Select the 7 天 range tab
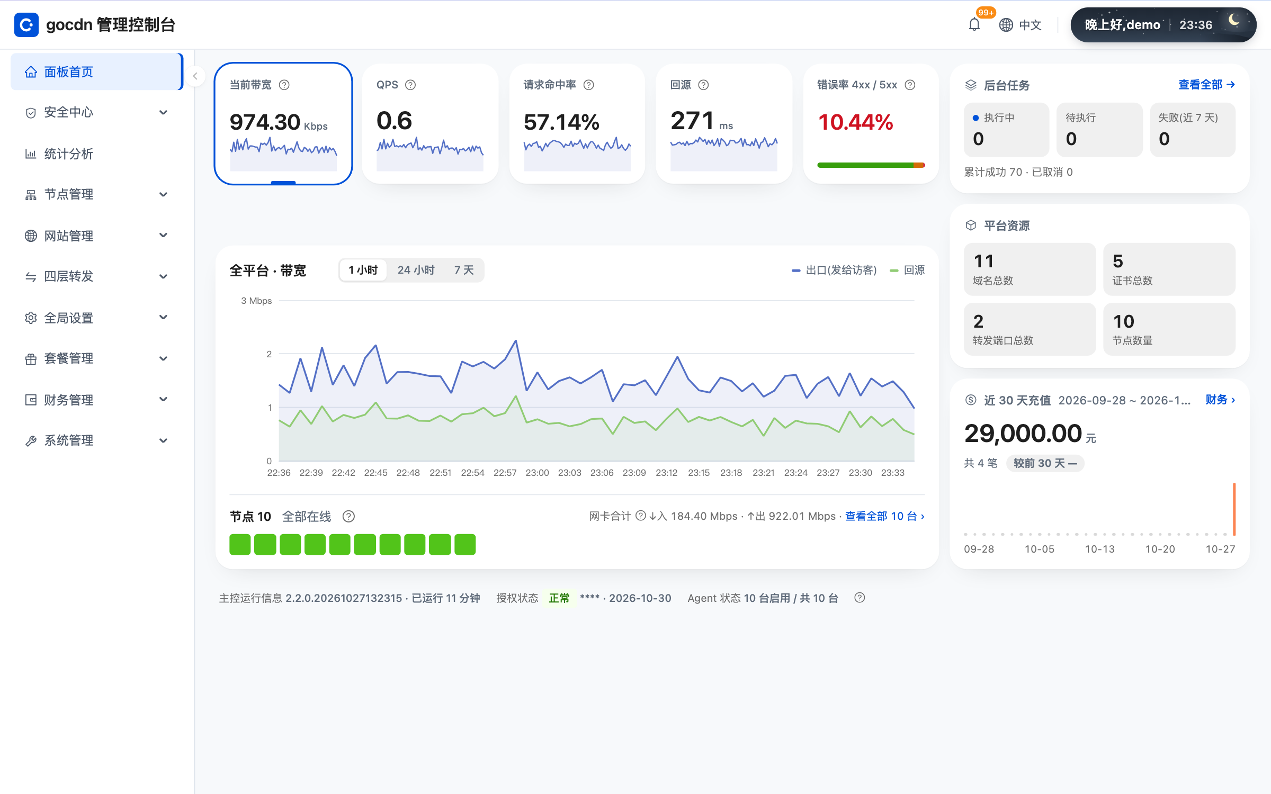 coord(464,270)
